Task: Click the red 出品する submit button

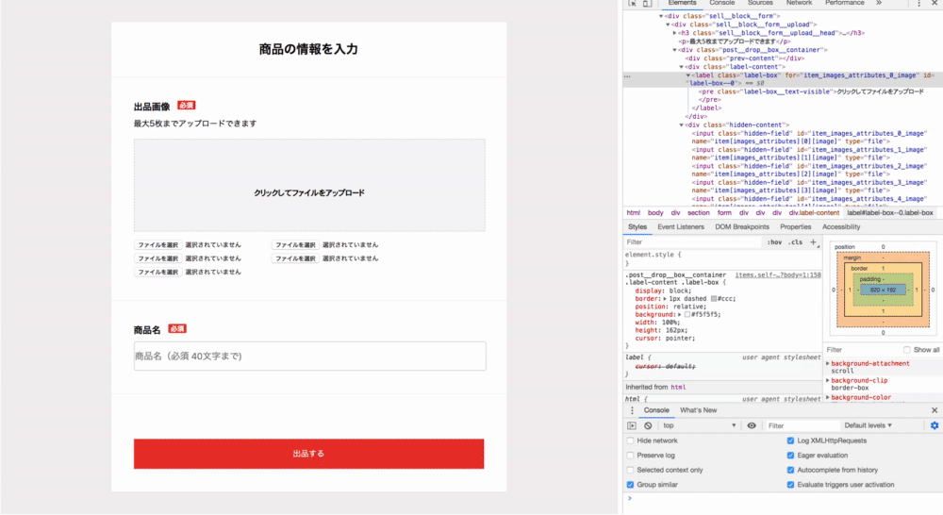Action: tap(308, 454)
